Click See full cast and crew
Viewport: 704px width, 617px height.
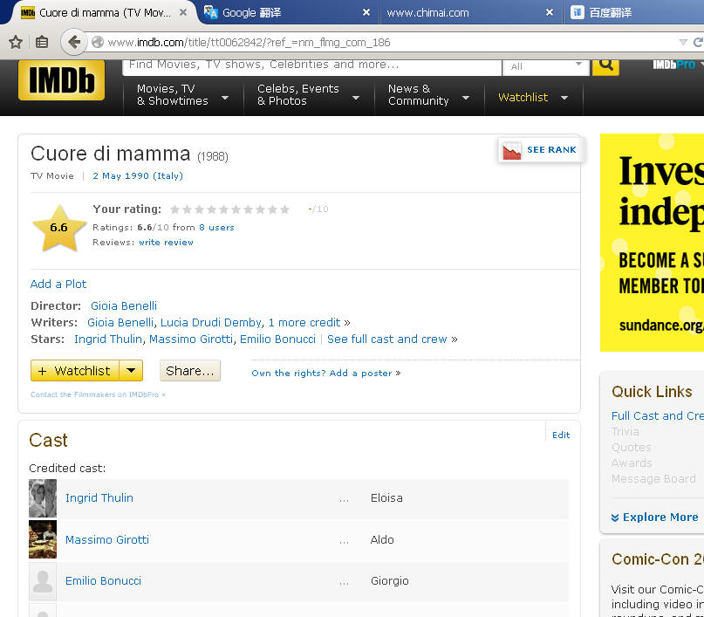point(387,339)
